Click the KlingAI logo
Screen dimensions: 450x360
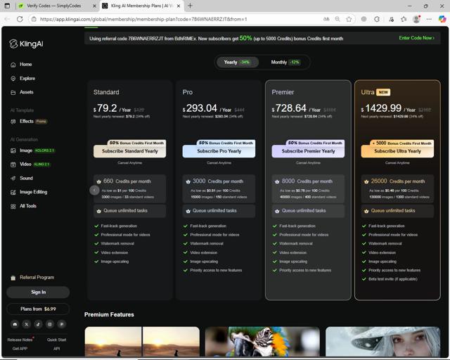pos(26,44)
